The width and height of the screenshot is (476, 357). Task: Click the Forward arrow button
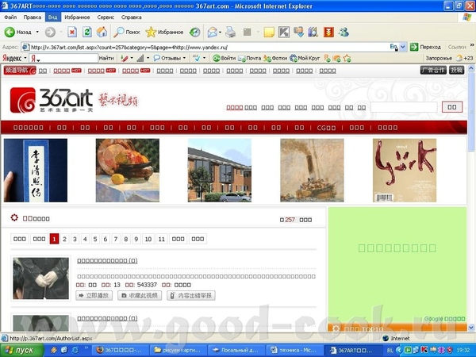point(50,32)
